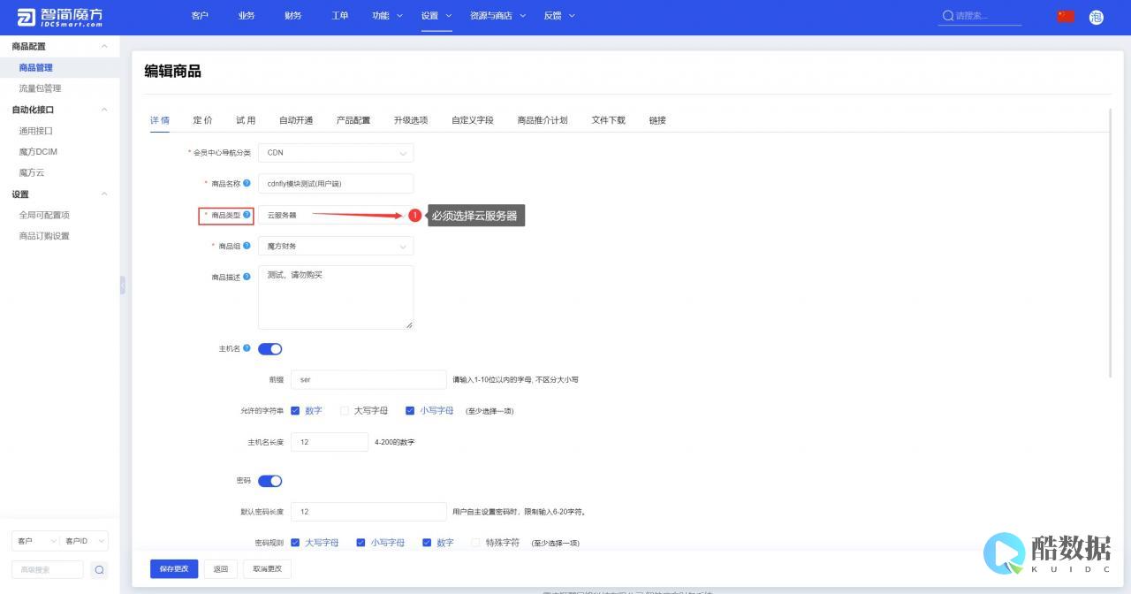This screenshot has width=1131, height=594.
Task: Uncheck 数字 under 密码规则
Action: click(x=427, y=542)
